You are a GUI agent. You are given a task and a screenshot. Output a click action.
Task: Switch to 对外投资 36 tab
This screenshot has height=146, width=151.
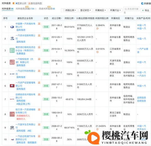click(x=8, y=9)
